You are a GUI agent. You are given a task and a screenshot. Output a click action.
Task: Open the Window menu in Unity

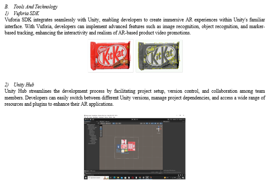(110, 117)
